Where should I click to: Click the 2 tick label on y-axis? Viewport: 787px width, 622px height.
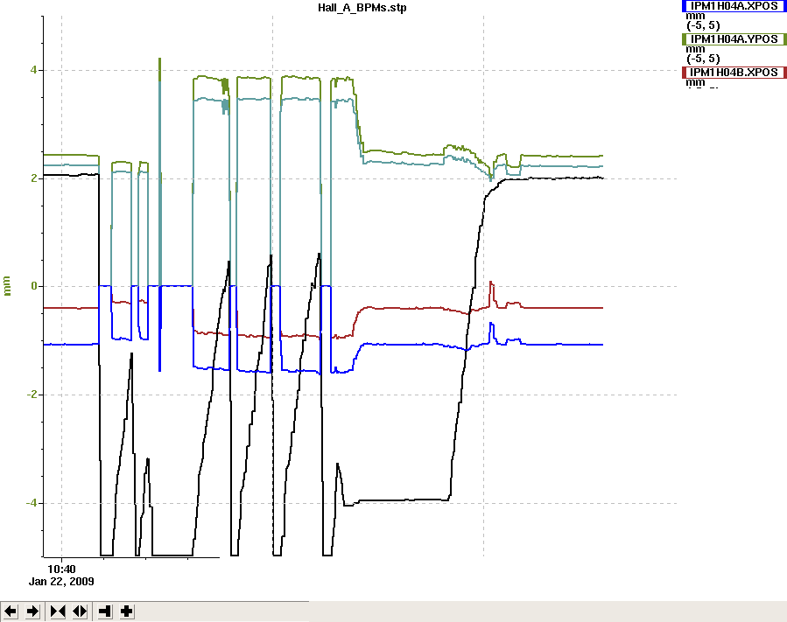[x=33, y=178]
